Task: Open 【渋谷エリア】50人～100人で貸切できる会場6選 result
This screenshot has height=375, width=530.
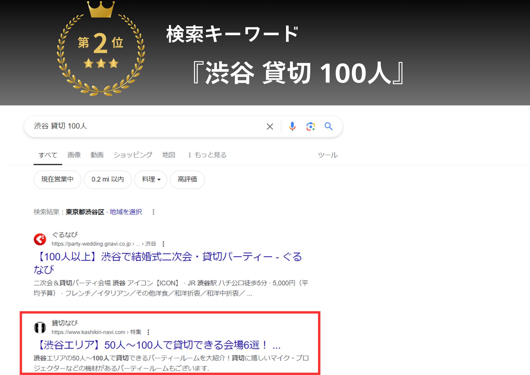Action: tap(157, 345)
